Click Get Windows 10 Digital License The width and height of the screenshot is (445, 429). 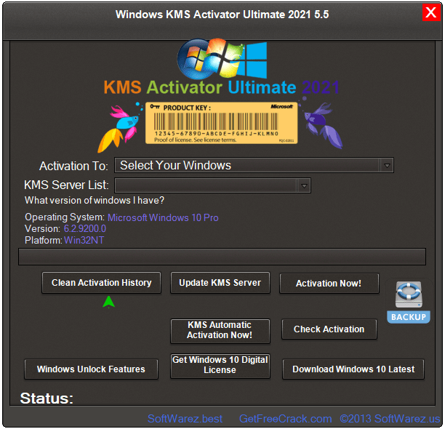tap(220, 366)
